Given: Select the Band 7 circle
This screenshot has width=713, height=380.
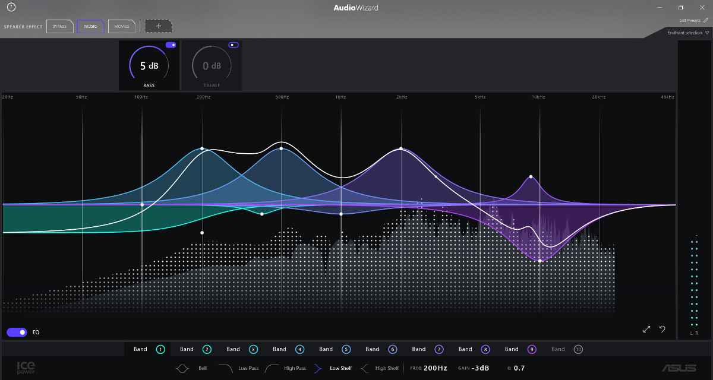Looking at the screenshot, I should 439,349.
